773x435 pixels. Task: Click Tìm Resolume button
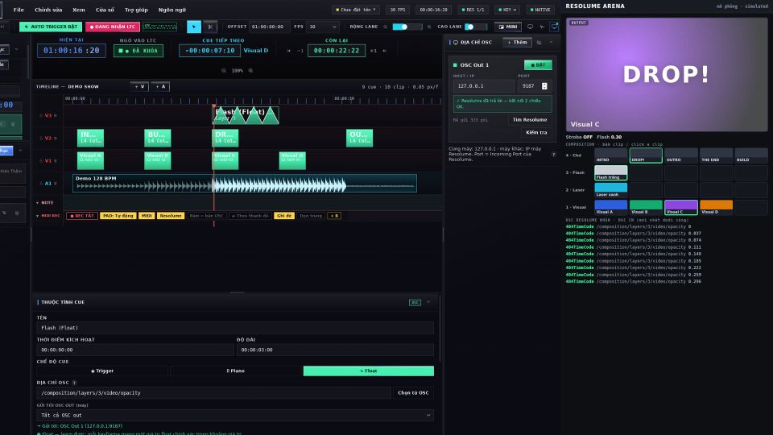tap(530, 120)
